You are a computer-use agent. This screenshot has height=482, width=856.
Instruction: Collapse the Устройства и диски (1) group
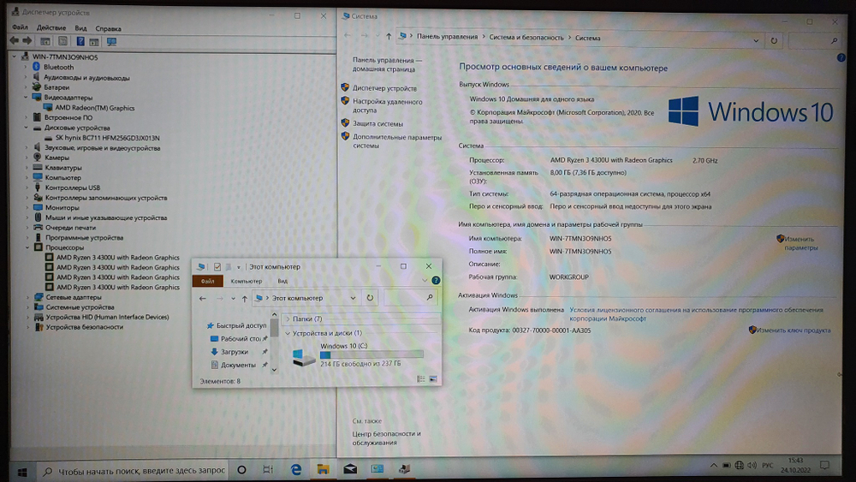click(288, 333)
